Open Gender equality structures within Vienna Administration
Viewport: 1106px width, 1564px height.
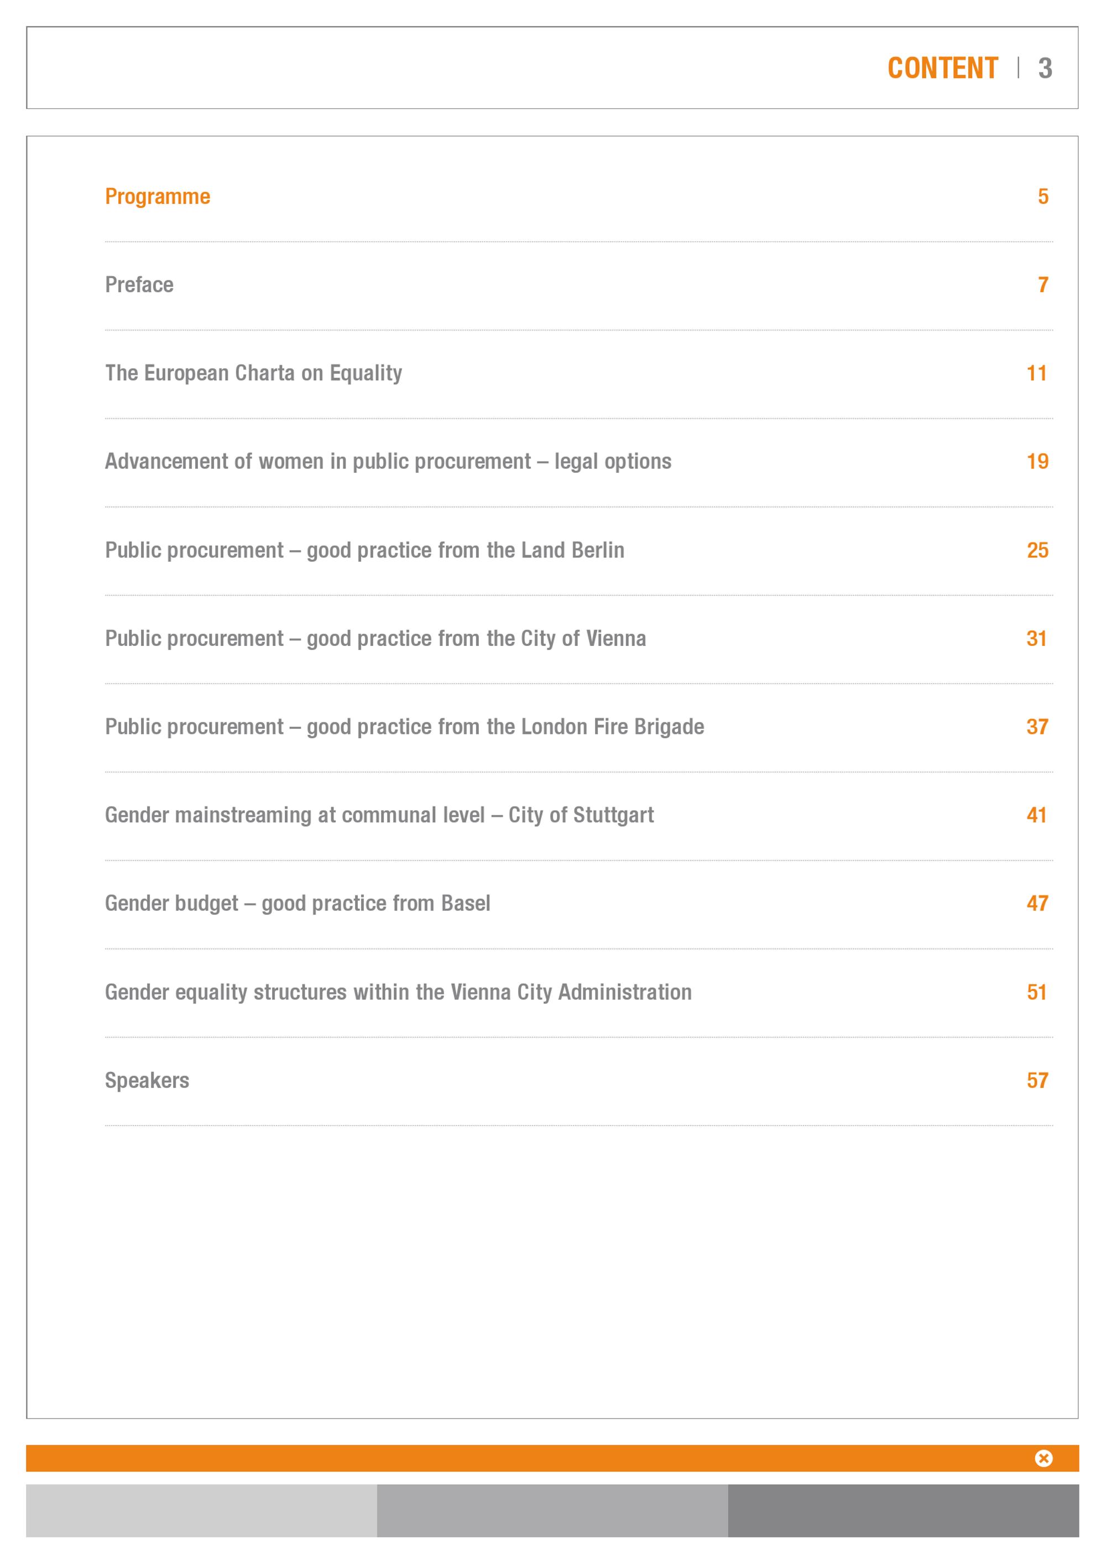pyautogui.click(x=398, y=993)
